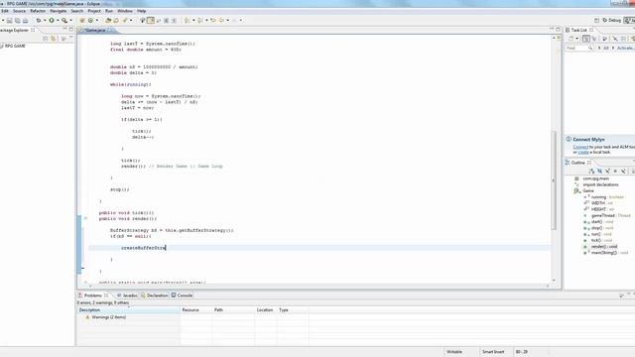635x357 pixels.
Task: Click the Search flashlight toolbar icon
Action: coord(125,20)
